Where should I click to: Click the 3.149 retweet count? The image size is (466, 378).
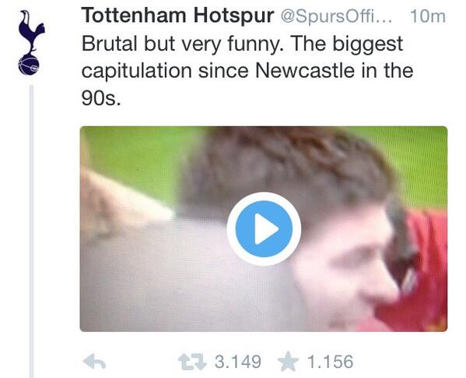(x=238, y=362)
